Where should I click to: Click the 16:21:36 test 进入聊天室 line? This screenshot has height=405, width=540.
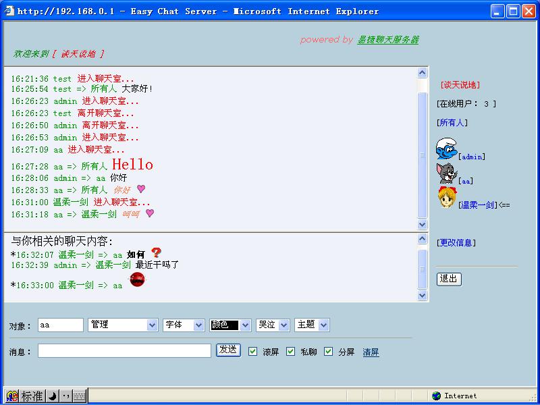pos(72,79)
